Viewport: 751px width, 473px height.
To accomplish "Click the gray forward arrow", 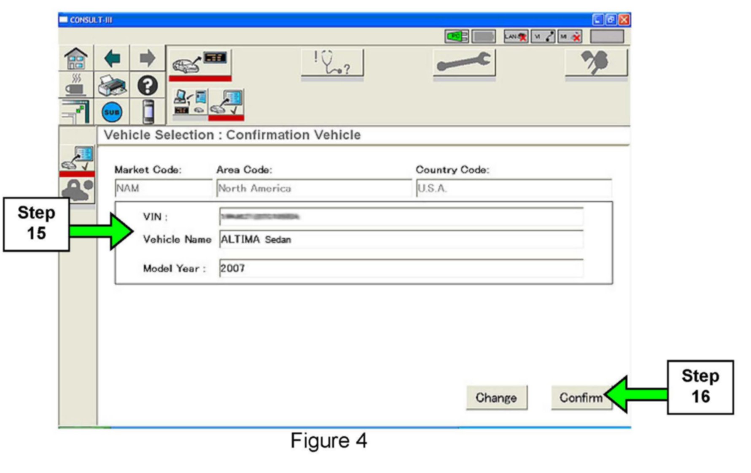I will tap(147, 58).
